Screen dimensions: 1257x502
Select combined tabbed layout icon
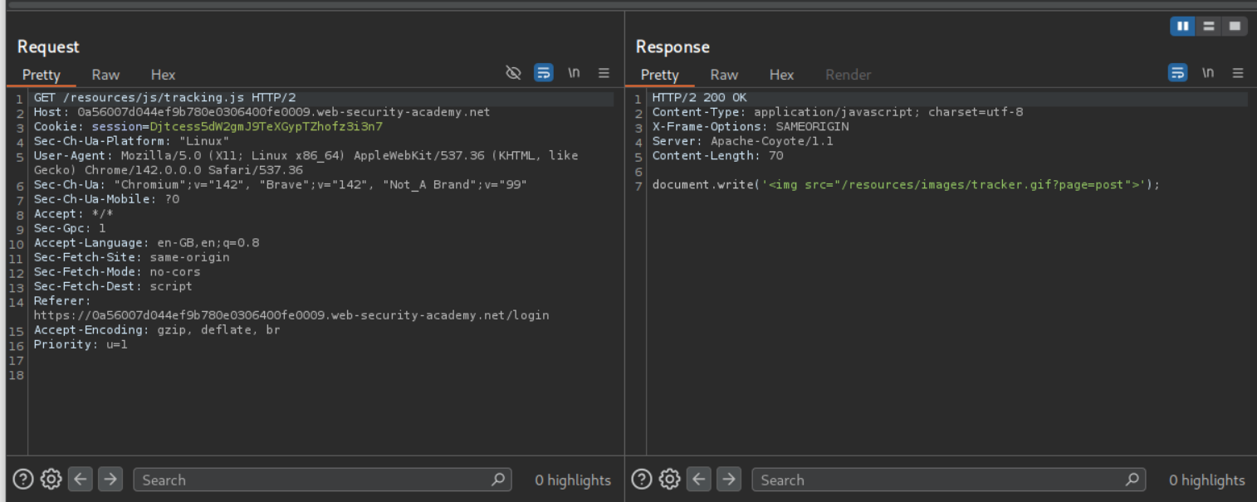pos(1235,27)
